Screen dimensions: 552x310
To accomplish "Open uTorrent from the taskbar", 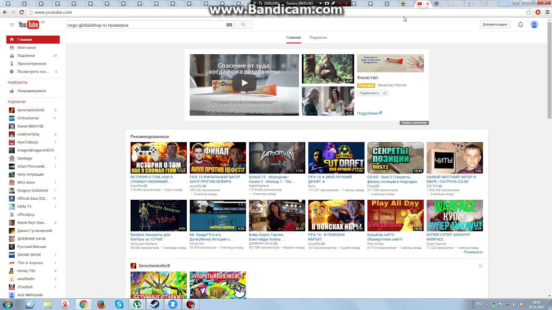I will pos(137,304).
